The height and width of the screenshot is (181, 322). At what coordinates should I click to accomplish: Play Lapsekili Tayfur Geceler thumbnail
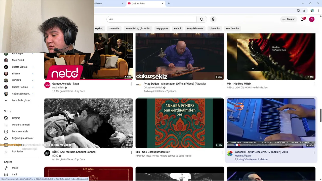coord(271,123)
